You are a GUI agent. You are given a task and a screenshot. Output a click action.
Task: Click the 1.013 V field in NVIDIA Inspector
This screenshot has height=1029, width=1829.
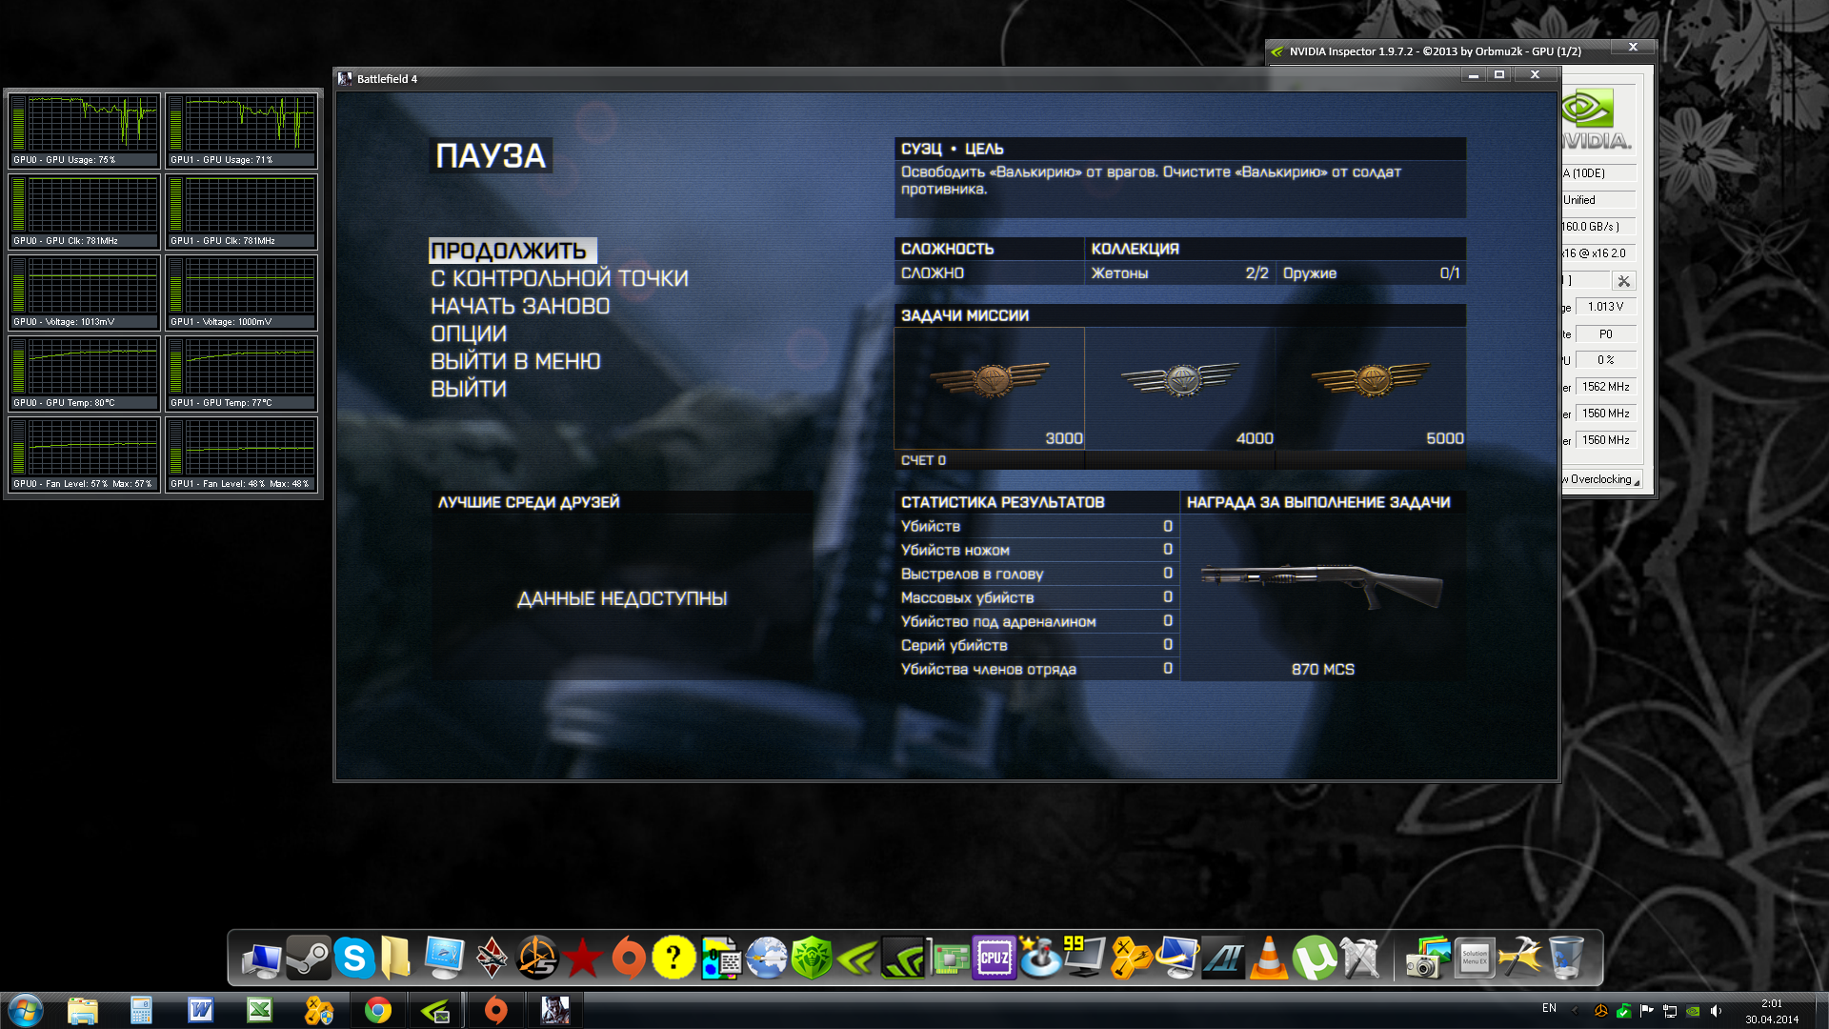(1605, 307)
